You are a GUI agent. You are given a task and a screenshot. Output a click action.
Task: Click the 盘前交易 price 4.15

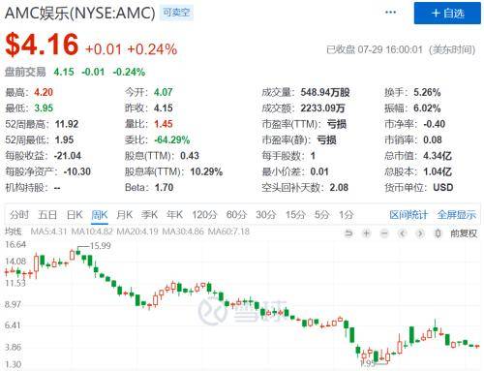point(64,72)
